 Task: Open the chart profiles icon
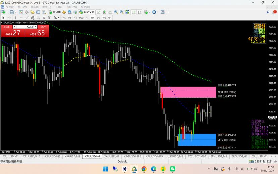click(12, 12)
